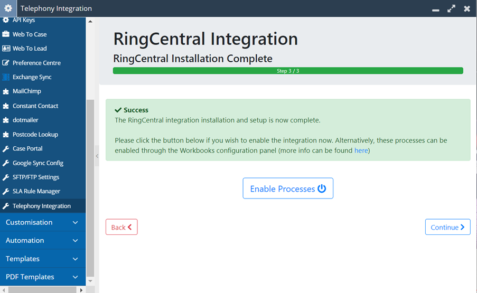Click the Step 3 / 3 progress bar
This screenshot has width=477, height=293.
point(288,71)
